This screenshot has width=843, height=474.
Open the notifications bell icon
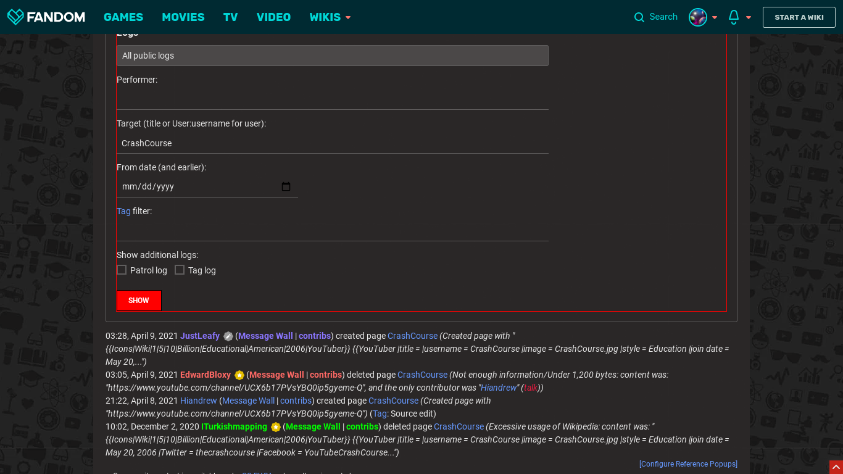[734, 17]
